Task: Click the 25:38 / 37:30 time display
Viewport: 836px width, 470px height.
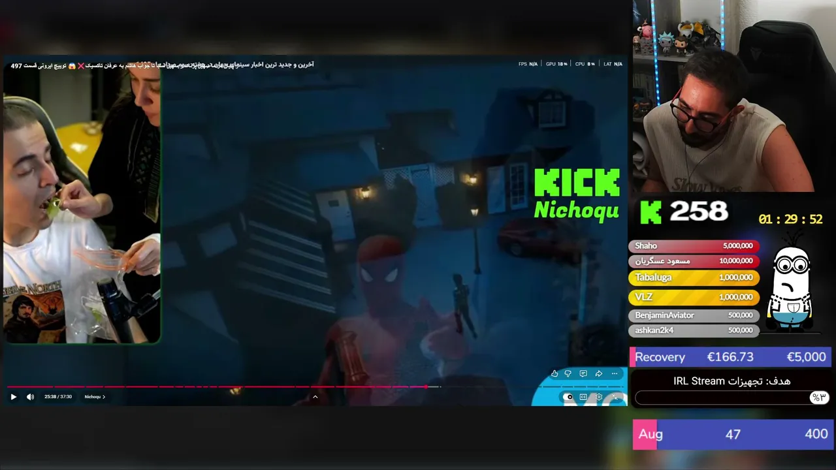Action: pos(58,397)
